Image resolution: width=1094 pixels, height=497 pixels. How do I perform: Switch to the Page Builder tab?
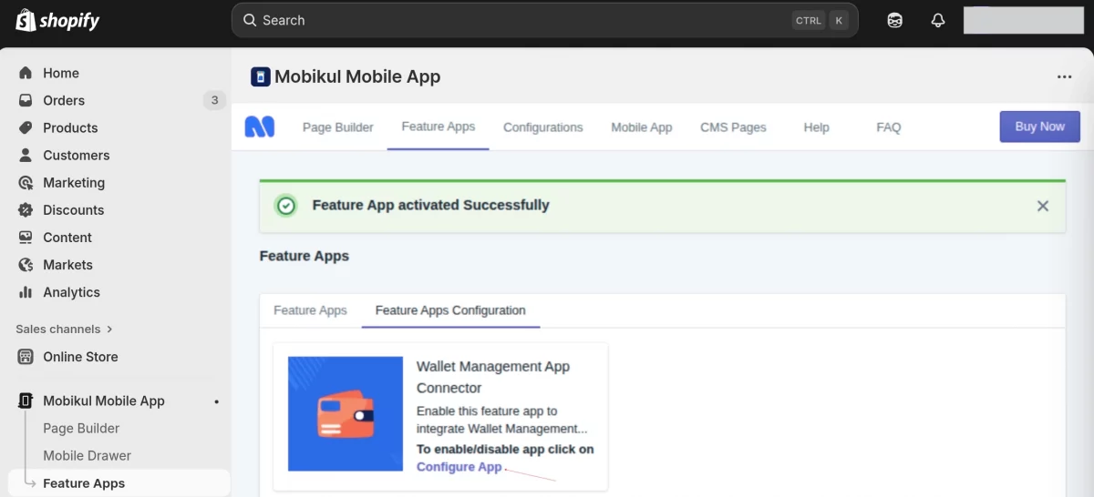pos(337,127)
